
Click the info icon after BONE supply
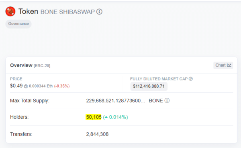pos(167,100)
